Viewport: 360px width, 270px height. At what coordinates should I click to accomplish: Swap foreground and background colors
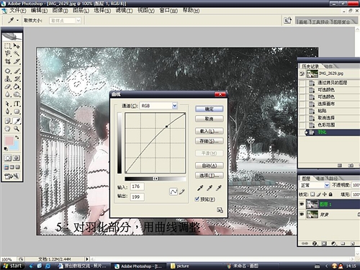pos(17,138)
